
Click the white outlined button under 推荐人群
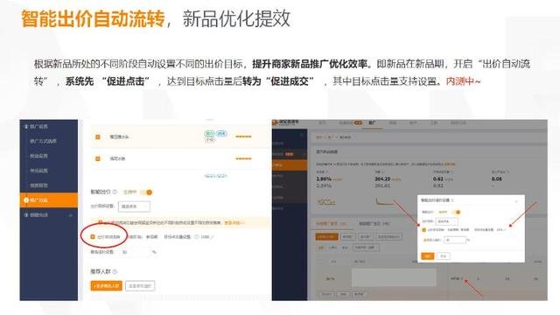coord(140,286)
